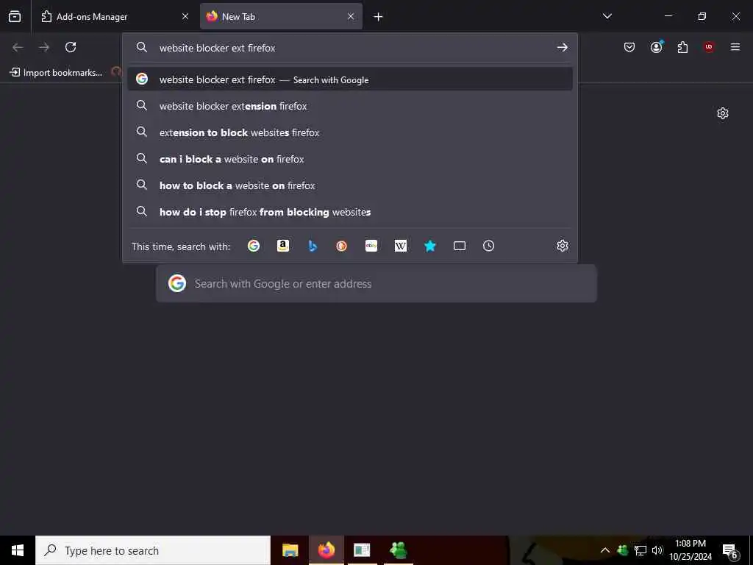
Task: Click the Firefox taskbar icon
Action: pyautogui.click(x=326, y=550)
